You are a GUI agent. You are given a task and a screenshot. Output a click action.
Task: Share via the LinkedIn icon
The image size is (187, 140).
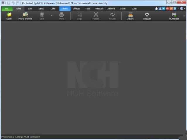tap(175, 8)
